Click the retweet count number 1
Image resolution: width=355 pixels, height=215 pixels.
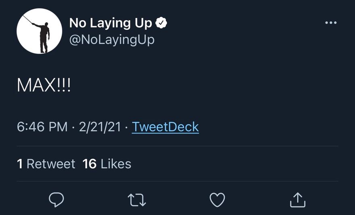point(20,164)
